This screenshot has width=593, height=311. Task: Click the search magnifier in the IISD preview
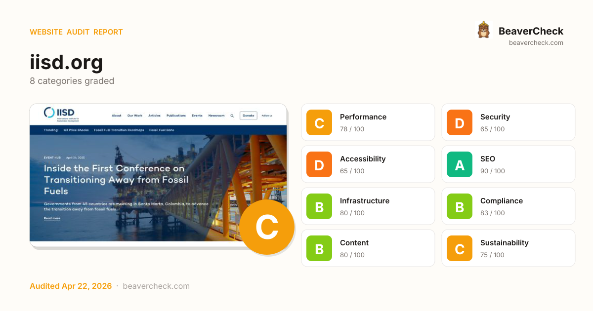pyautogui.click(x=232, y=116)
